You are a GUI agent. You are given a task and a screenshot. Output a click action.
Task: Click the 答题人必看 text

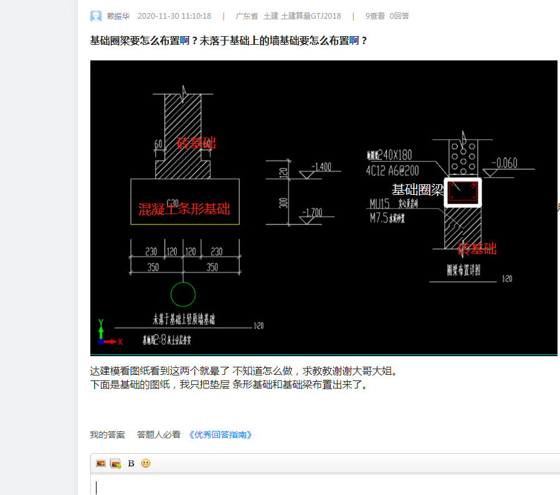point(159,435)
